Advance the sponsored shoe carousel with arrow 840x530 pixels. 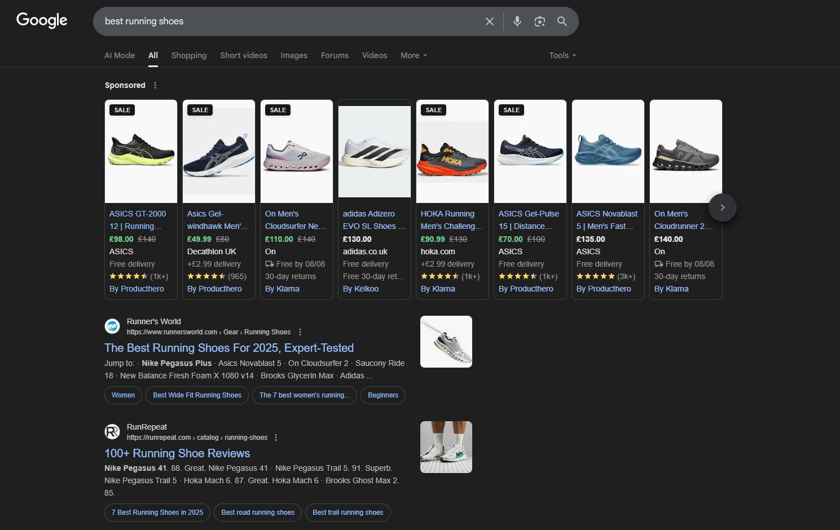(x=723, y=207)
